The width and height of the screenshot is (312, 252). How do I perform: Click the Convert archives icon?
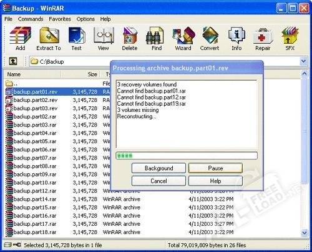click(x=210, y=39)
